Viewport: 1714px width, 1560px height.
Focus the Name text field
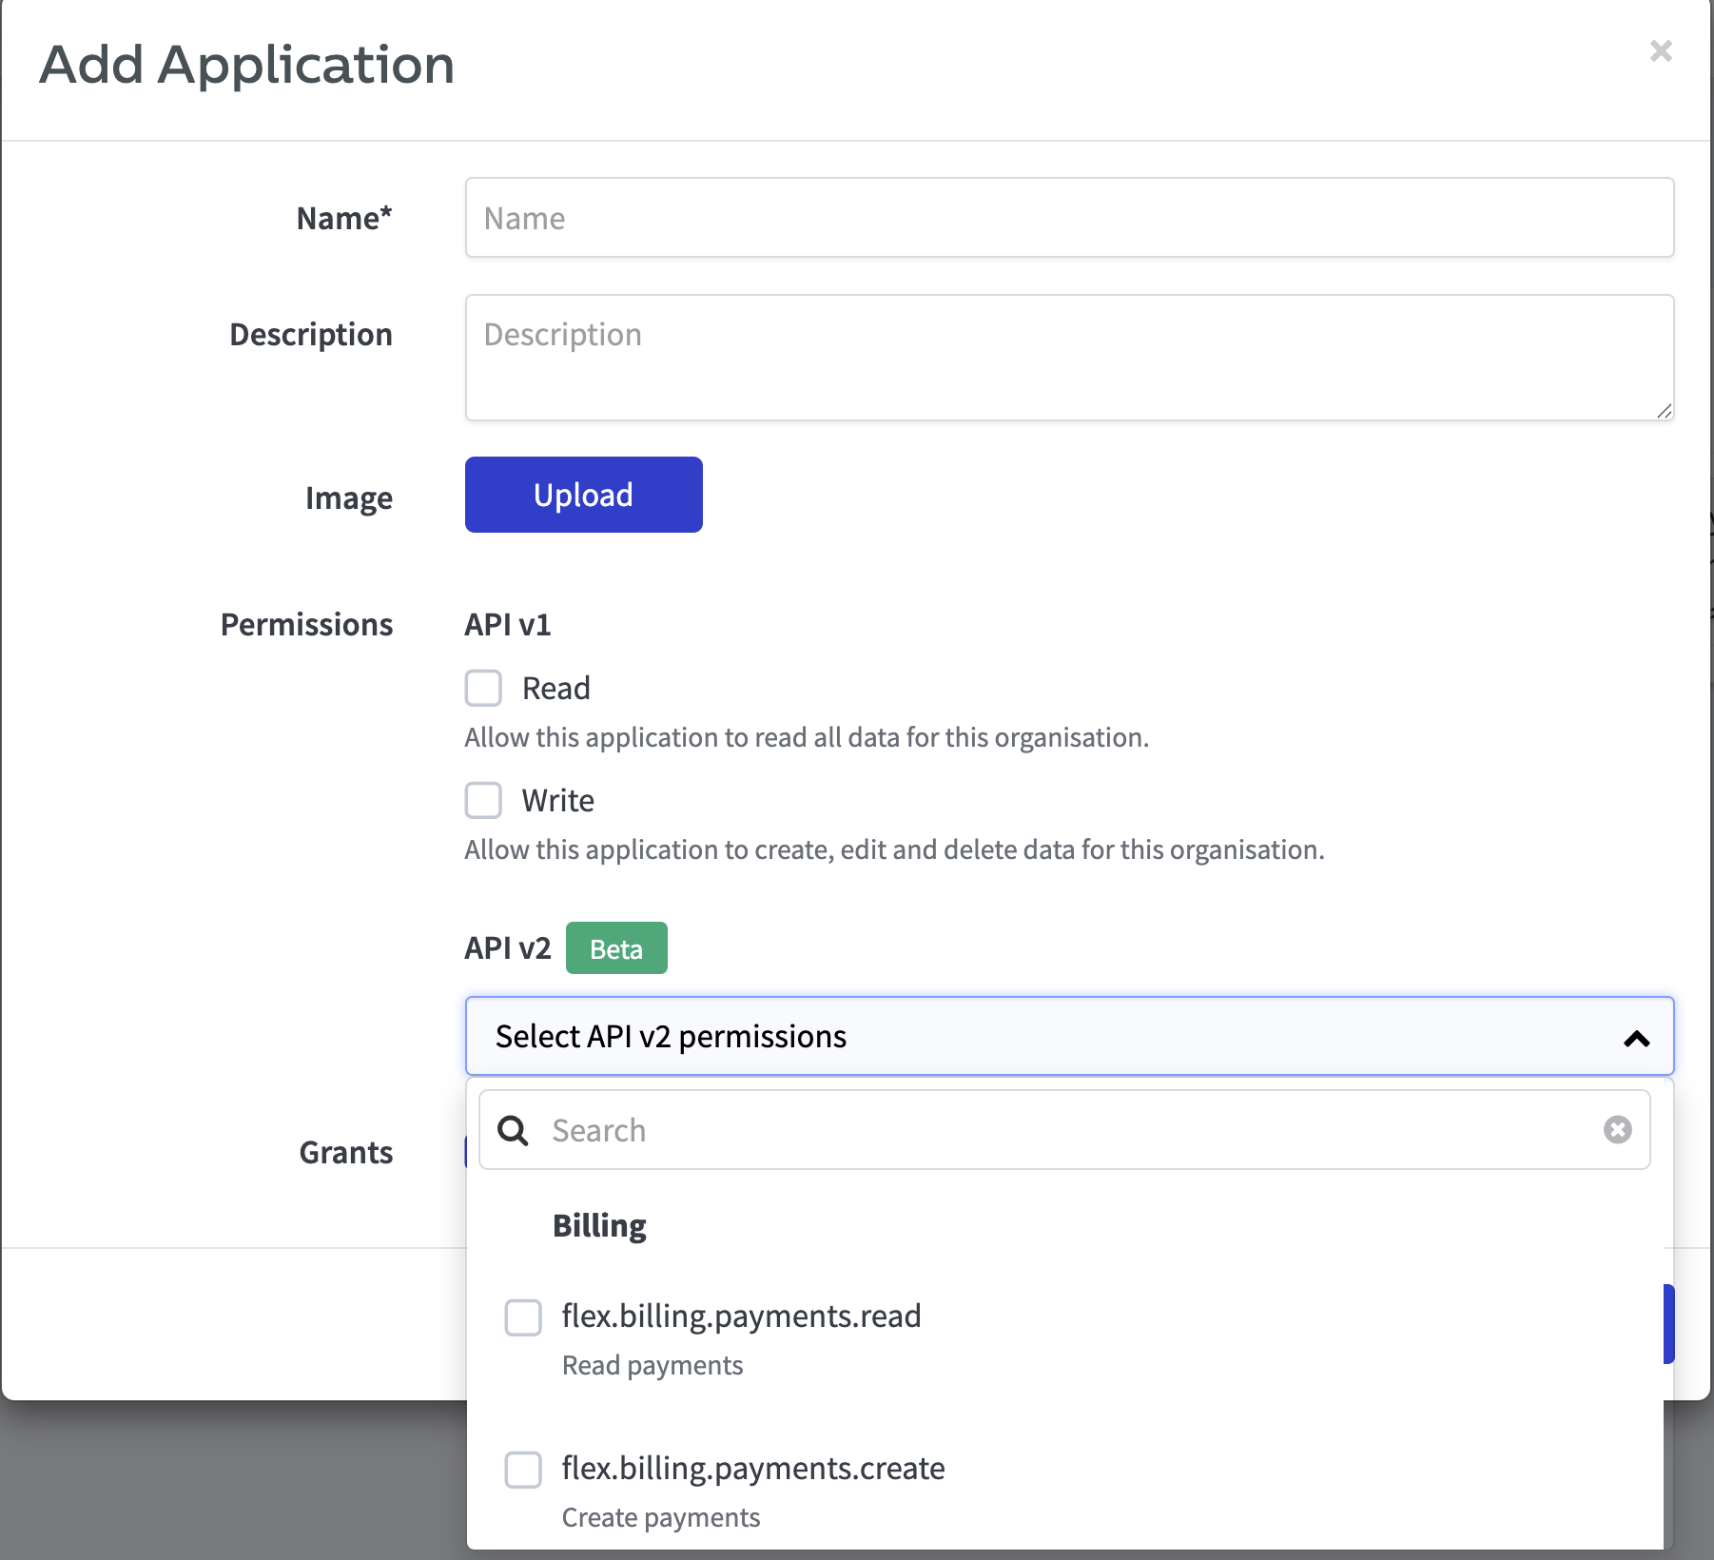(x=1069, y=218)
